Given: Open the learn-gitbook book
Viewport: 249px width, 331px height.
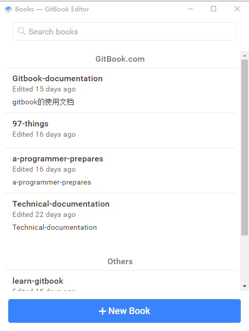Looking at the screenshot, I should coord(120,281).
